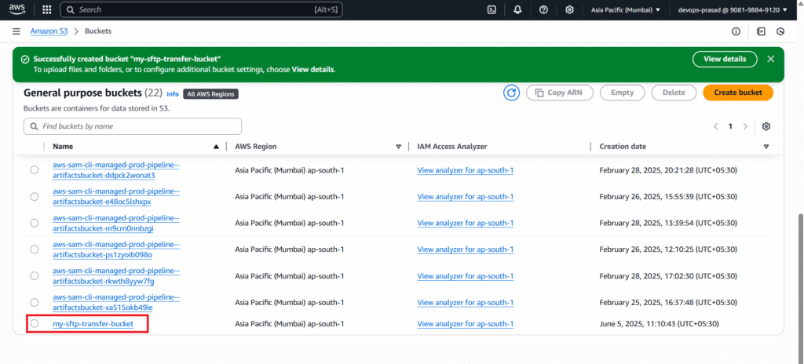
Task: Click the IAM Access Analyzer column header
Action: pyautogui.click(x=451, y=147)
